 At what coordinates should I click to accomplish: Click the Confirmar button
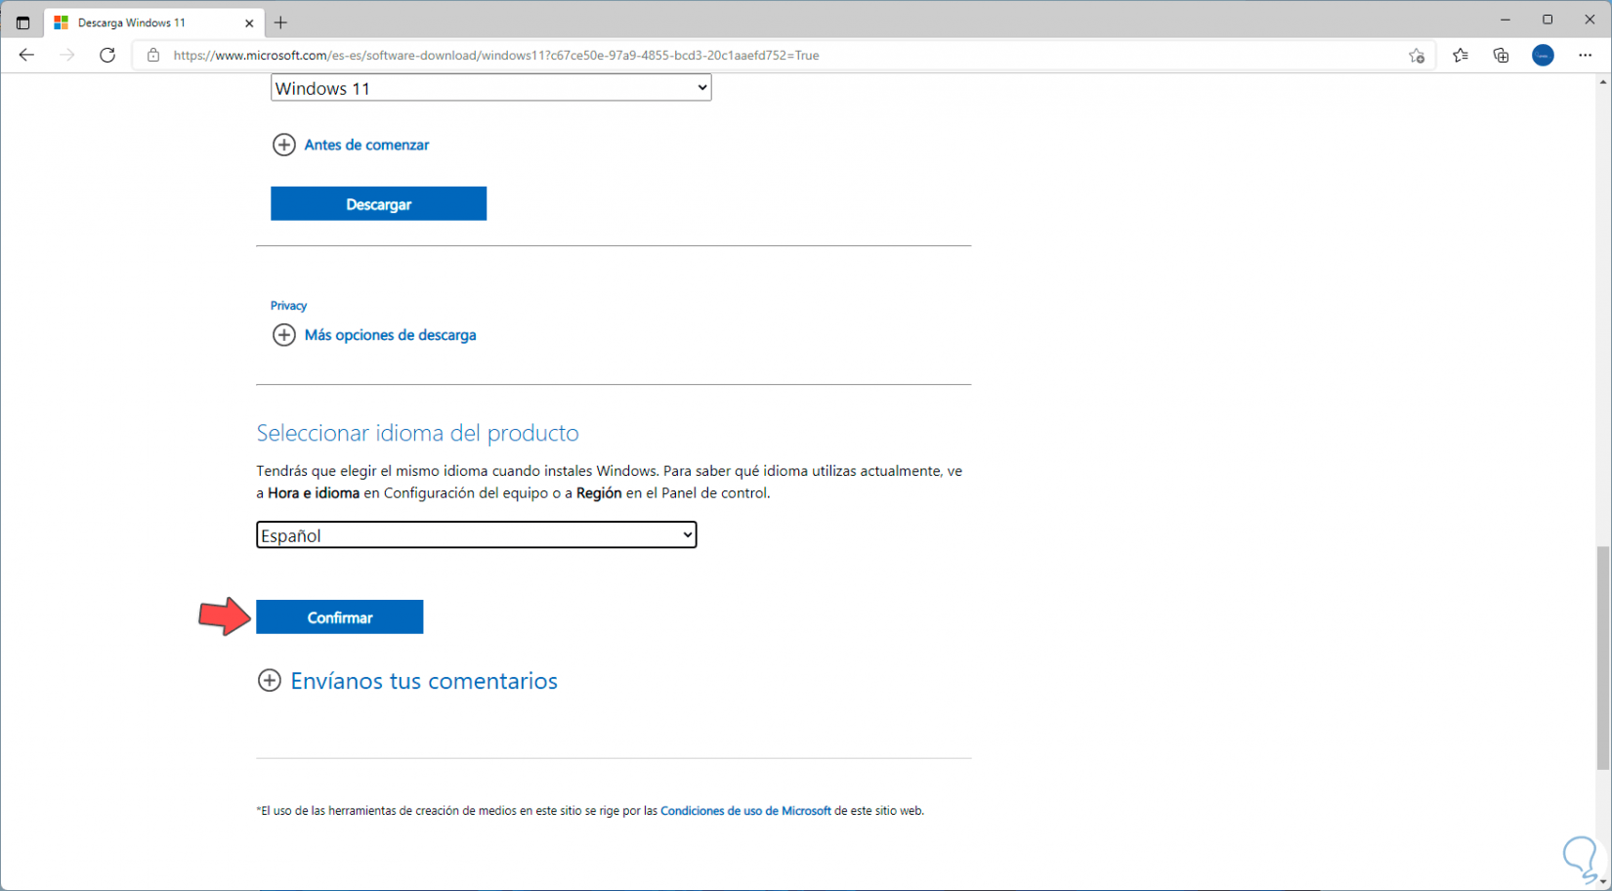pos(339,617)
